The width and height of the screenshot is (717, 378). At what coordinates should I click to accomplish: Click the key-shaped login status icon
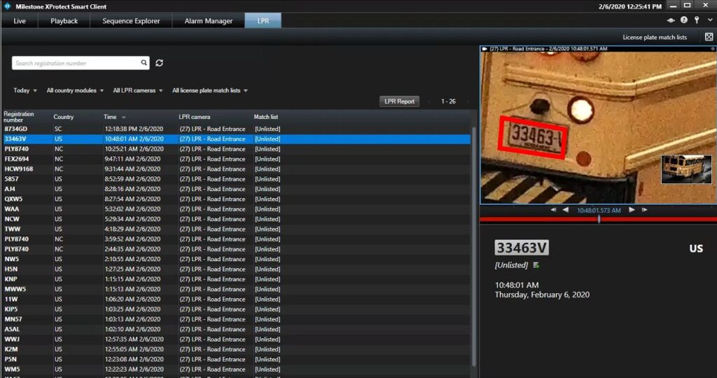pos(697,21)
